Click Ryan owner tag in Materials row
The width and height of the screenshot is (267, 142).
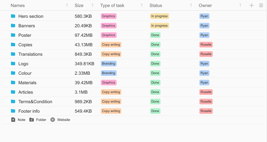(x=204, y=82)
